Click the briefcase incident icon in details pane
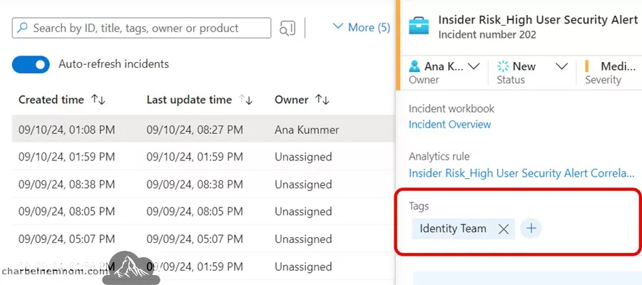This screenshot has width=642, height=285. [x=419, y=26]
